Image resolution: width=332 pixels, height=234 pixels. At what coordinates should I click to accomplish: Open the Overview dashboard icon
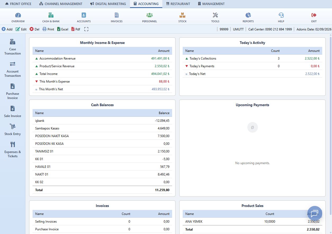click(x=18, y=17)
